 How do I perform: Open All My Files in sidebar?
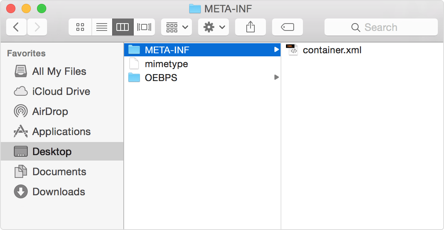[59, 71]
